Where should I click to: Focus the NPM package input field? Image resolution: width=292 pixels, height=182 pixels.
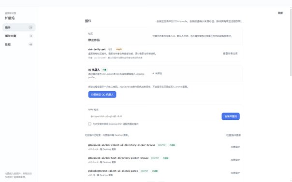(154, 116)
